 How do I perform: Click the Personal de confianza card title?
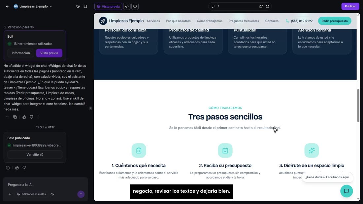pyautogui.click(x=125, y=30)
